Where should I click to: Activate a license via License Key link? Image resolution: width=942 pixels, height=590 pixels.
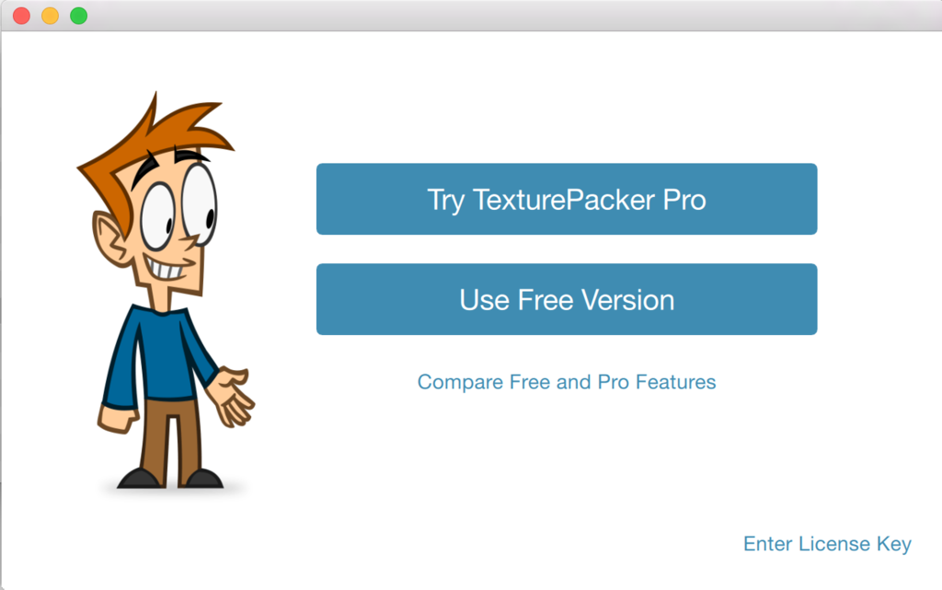tap(827, 544)
